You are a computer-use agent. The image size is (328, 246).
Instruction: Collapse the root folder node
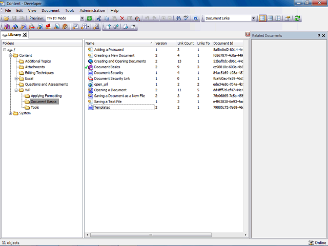coord(5,50)
